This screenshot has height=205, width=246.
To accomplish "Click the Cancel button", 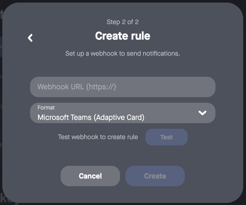I will [90, 176].
